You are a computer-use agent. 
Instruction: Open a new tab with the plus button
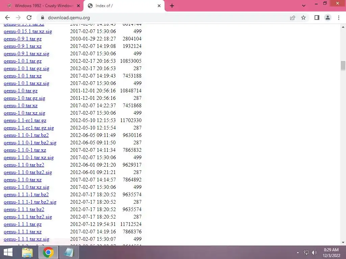coord(172,6)
